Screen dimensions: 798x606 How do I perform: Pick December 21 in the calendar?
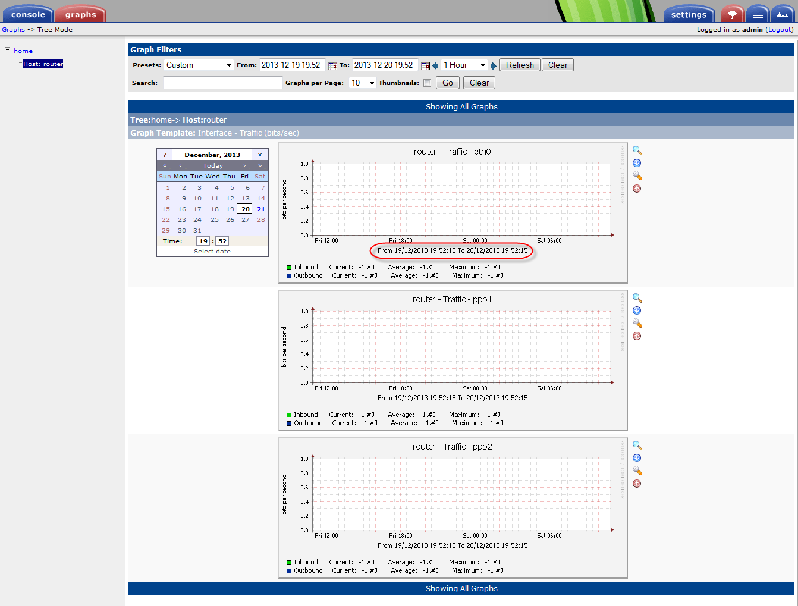pos(261,209)
